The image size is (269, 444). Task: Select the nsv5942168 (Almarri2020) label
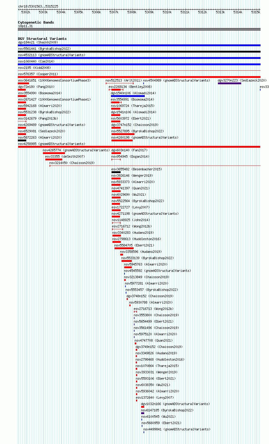click(x=40, y=106)
